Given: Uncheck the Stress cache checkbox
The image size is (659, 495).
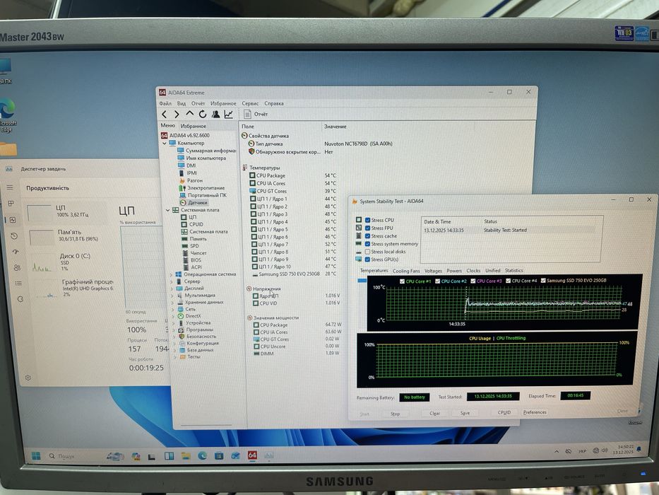Looking at the screenshot, I should (x=367, y=236).
